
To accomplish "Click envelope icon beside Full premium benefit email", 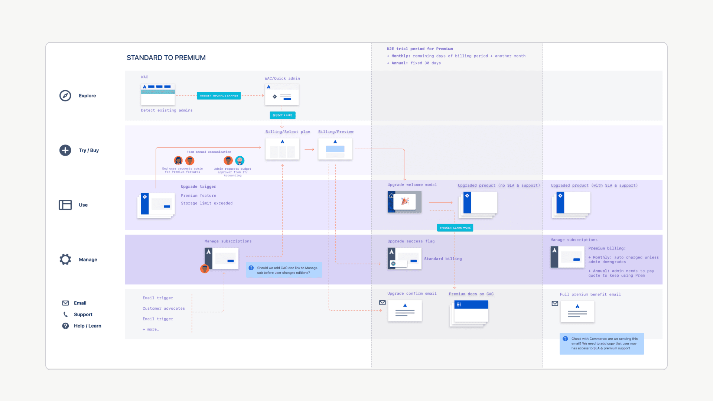I will coord(555,303).
